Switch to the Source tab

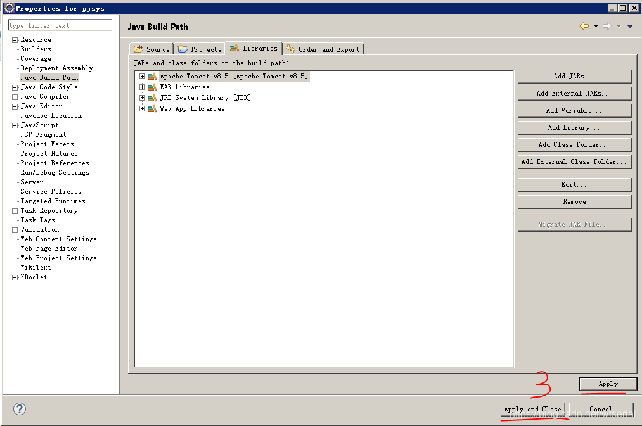click(x=151, y=49)
